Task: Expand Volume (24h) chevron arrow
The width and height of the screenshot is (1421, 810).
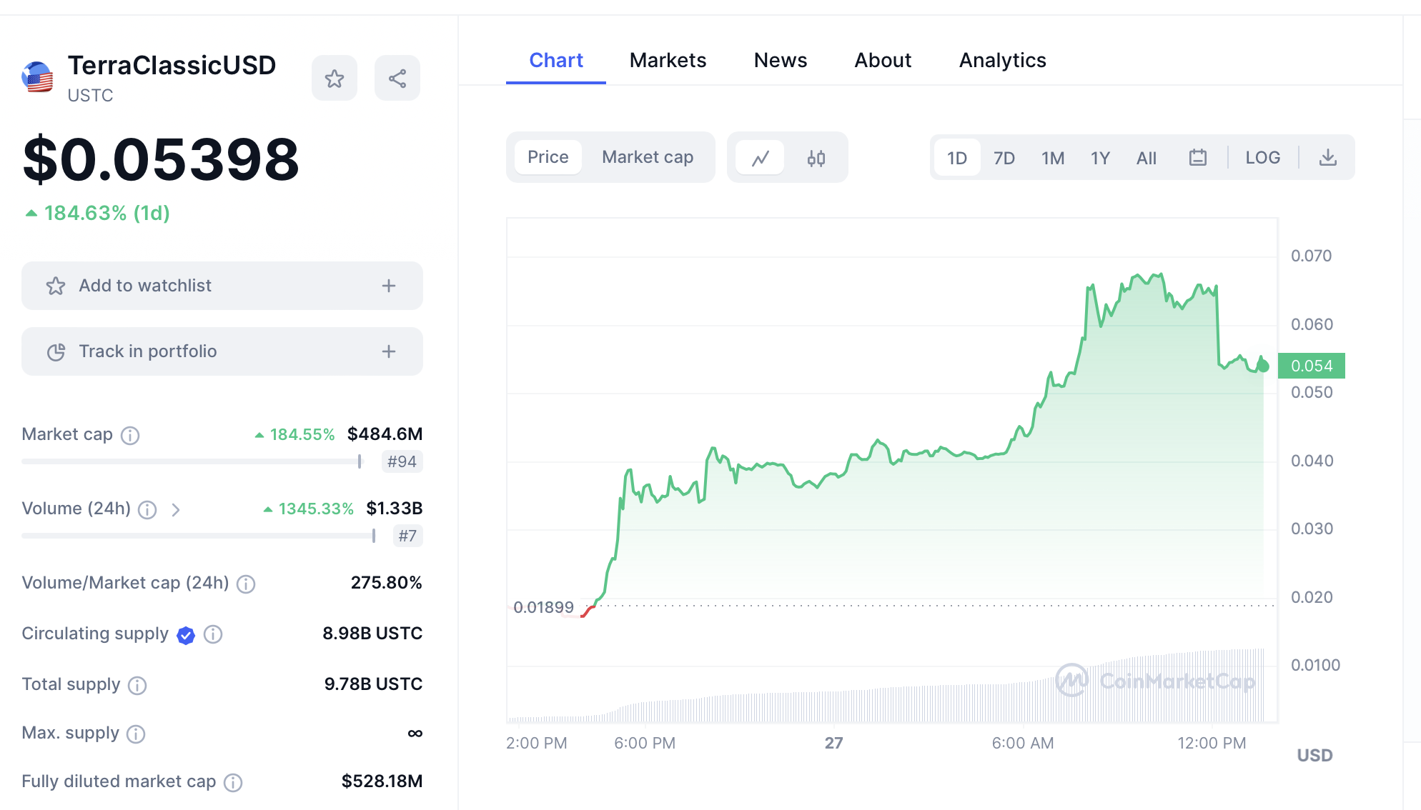Action: pos(176,509)
